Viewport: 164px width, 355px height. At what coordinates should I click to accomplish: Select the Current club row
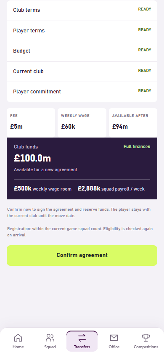(x=82, y=72)
